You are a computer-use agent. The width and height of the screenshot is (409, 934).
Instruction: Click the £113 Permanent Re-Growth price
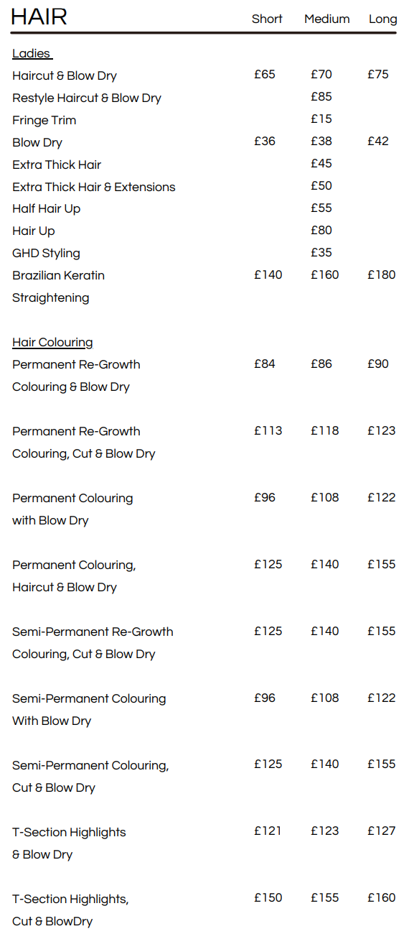click(268, 430)
